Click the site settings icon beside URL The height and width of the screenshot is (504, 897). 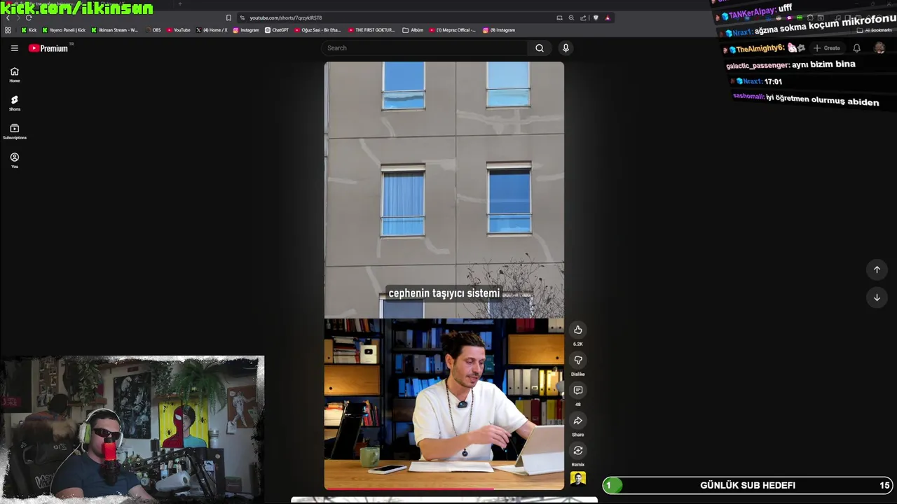click(x=242, y=17)
